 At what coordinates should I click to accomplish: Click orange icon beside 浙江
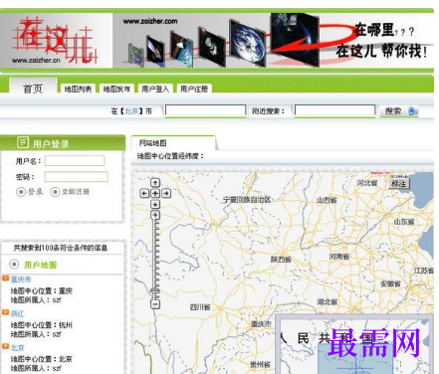(x=5, y=312)
